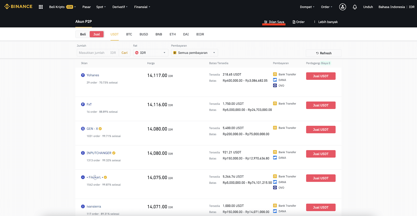Click the Biaya 0 fee label
Image resolution: width=417 pixels, height=216 pixels.
click(x=326, y=63)
